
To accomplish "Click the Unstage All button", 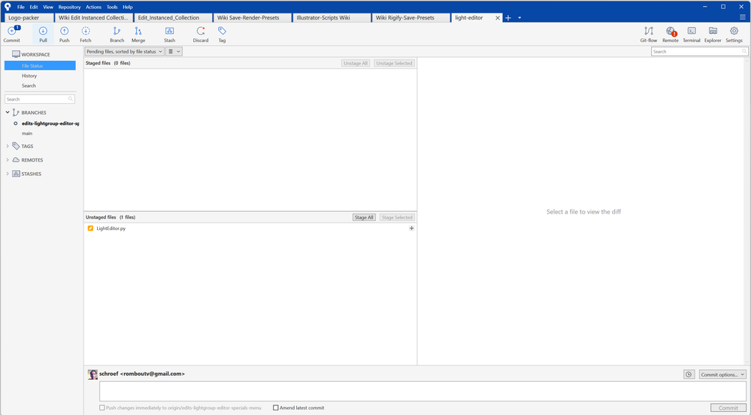I will 356,63.
